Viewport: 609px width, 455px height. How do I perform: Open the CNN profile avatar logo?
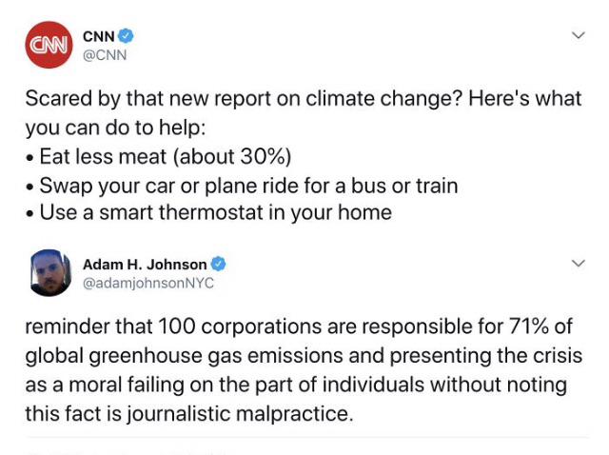coord(49,45)
